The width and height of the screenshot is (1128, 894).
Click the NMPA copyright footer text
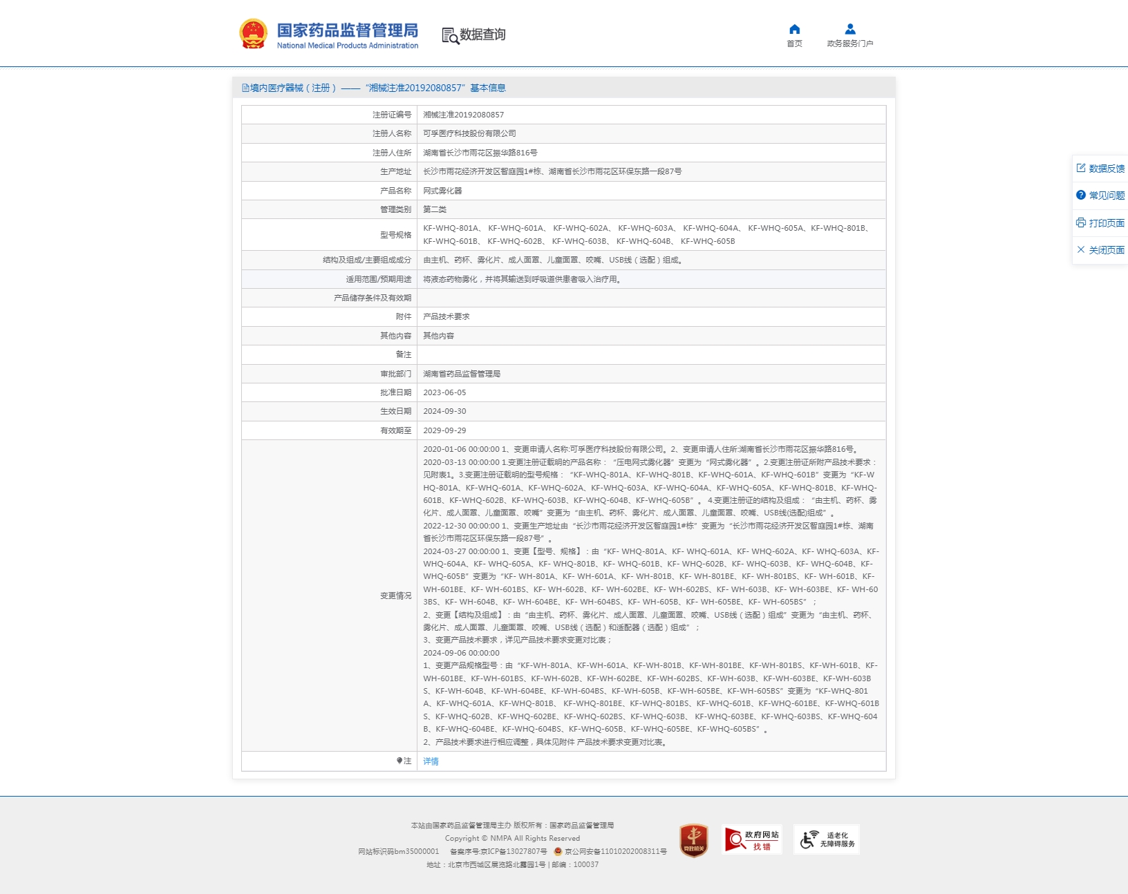(x=511, y=838)
